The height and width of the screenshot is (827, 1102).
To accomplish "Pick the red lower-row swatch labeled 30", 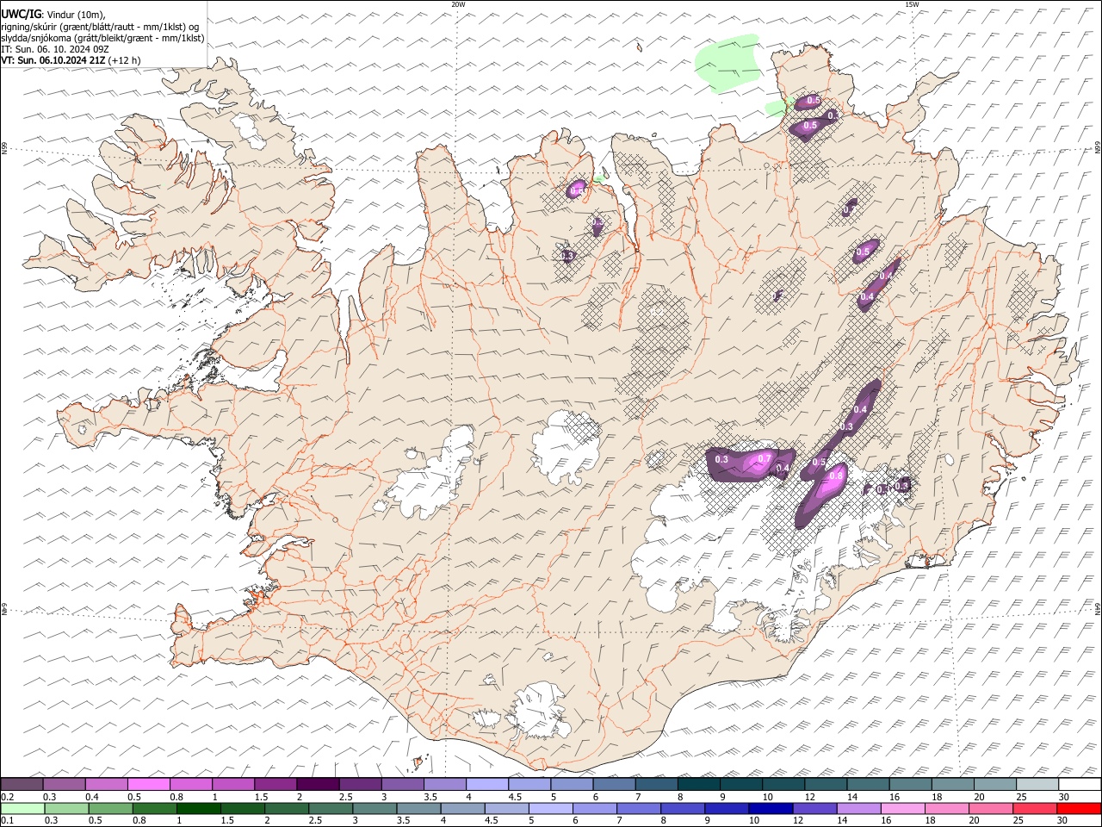I will tap(1080, 809).
